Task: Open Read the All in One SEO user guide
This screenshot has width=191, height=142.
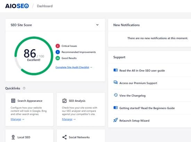Action: (142, 70)
